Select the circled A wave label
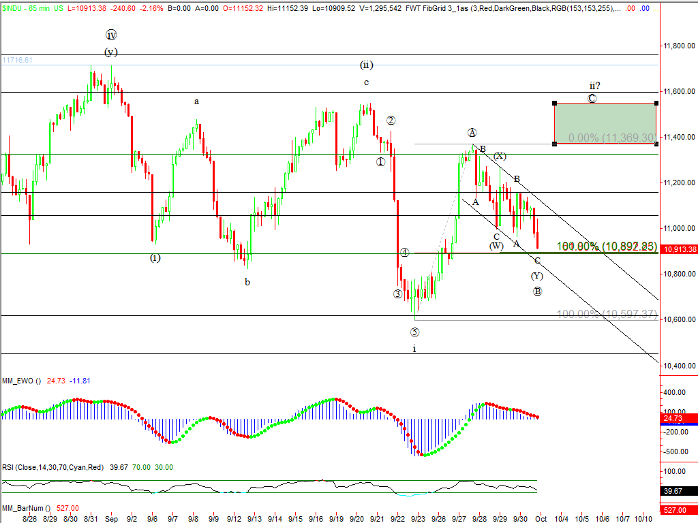This screenshot has width=698, height=523. [472, 132]
